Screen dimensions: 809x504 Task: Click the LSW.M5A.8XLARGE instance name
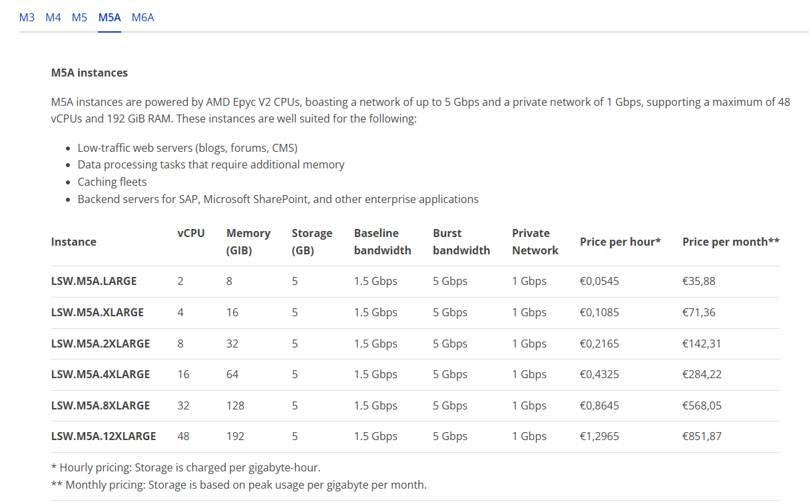(101, 405)
